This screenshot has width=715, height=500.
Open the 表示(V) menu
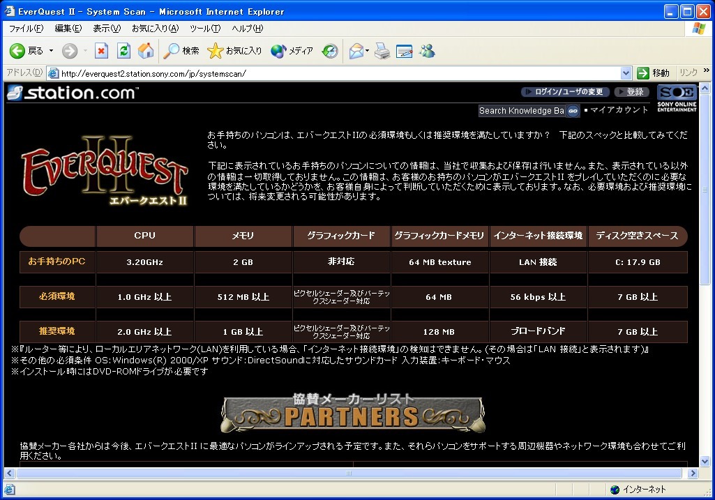coord(107,29)
